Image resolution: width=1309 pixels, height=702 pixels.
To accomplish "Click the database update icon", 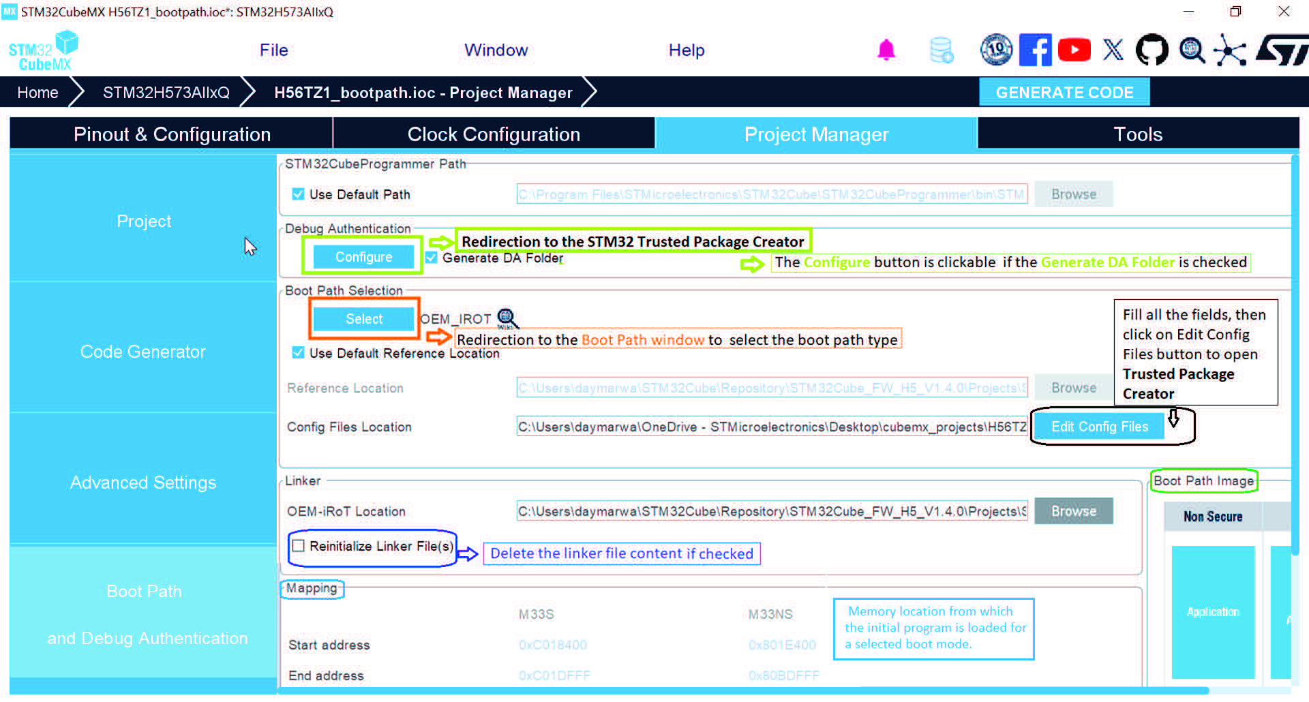I will pos(942,50).
